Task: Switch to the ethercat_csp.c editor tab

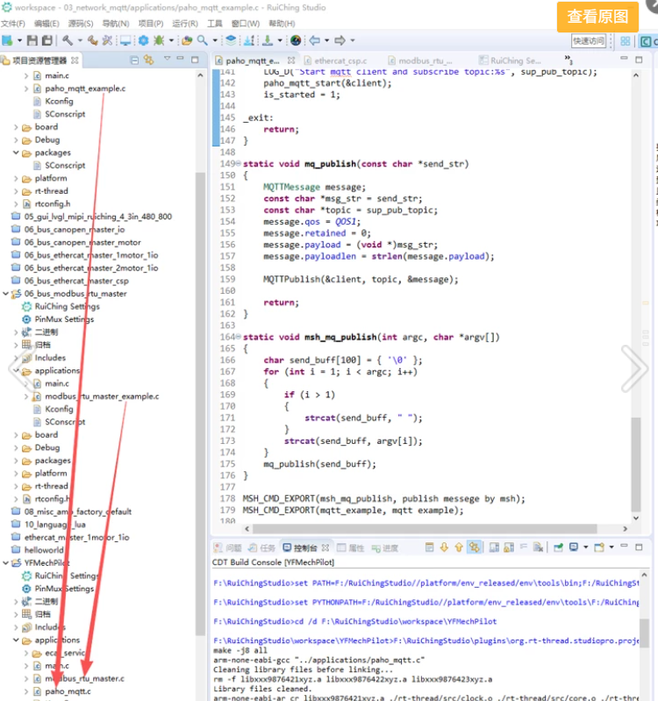Action: [336, 61]
